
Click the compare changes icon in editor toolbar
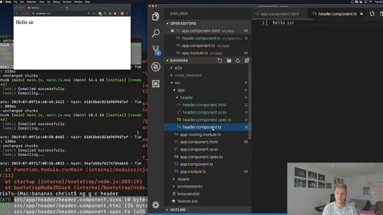[x=372, y=14]
